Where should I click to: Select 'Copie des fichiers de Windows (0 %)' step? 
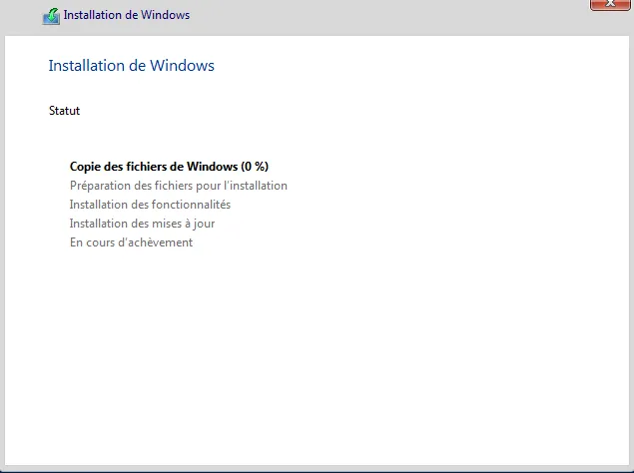tap(169, 167)
